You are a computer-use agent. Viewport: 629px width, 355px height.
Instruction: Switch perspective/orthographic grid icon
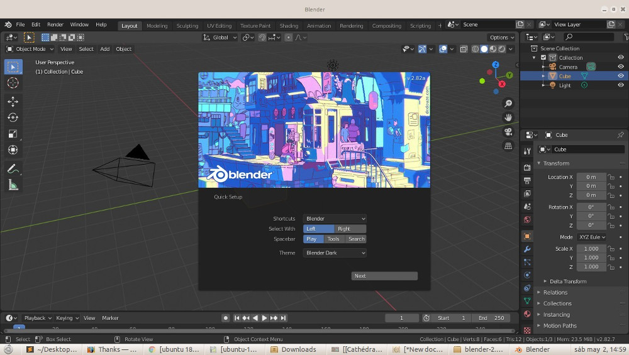point(508,146)
